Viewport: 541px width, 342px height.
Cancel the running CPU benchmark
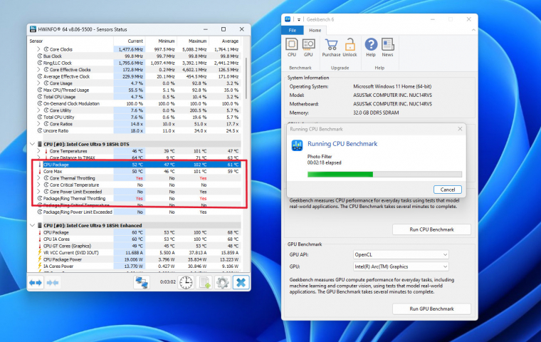[448, 190]
